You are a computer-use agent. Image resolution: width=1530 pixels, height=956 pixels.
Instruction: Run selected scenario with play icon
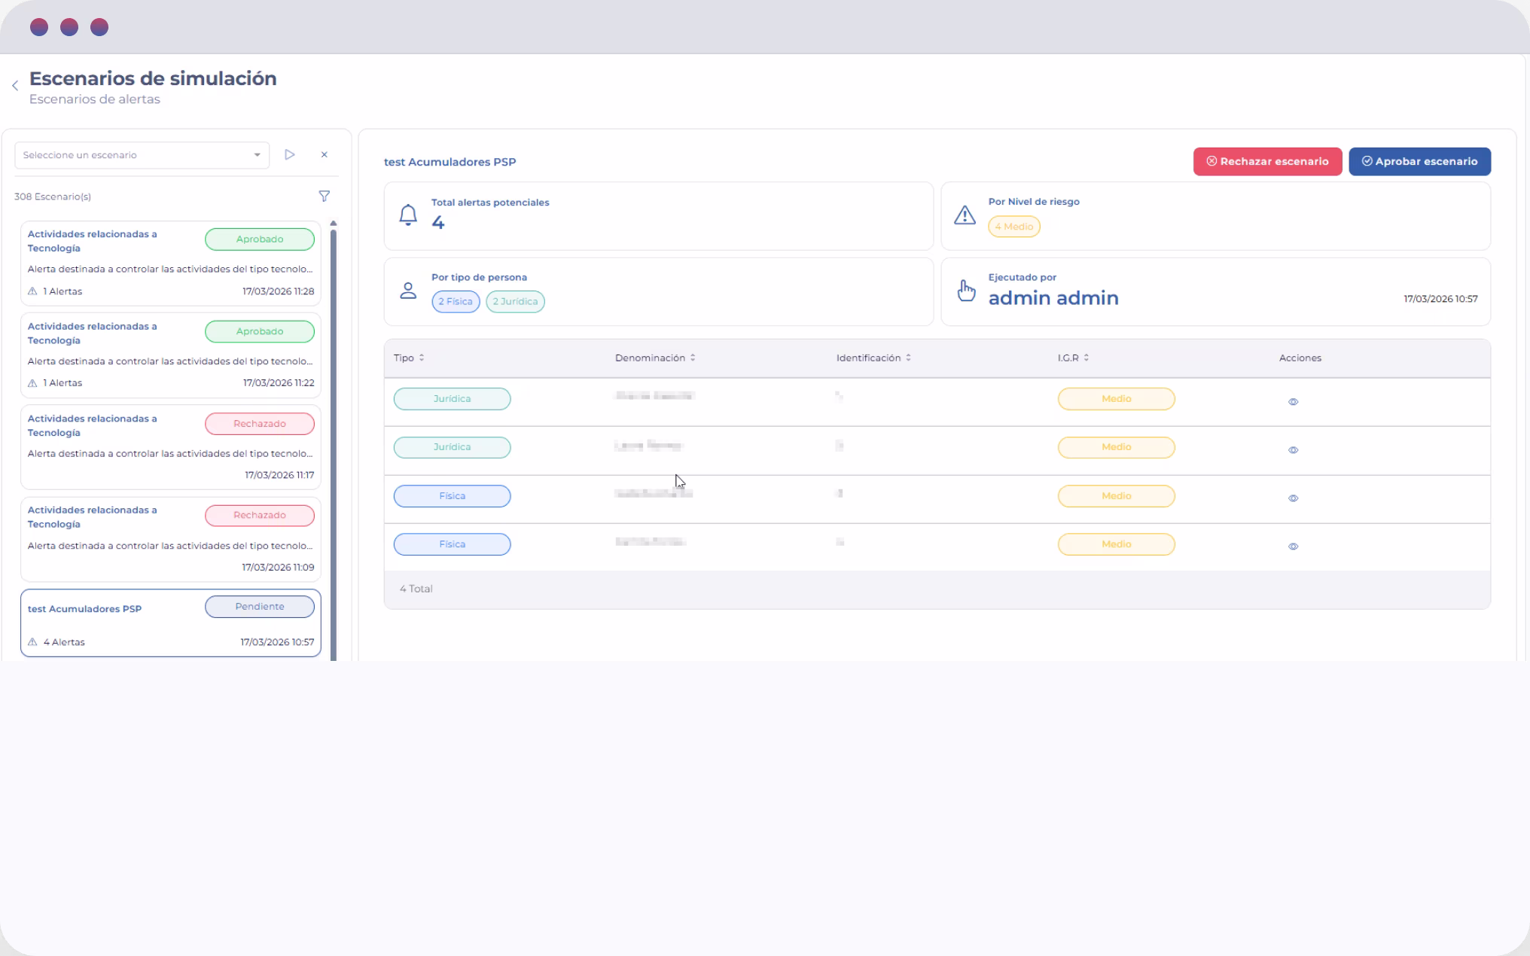[x=290, y=155]
